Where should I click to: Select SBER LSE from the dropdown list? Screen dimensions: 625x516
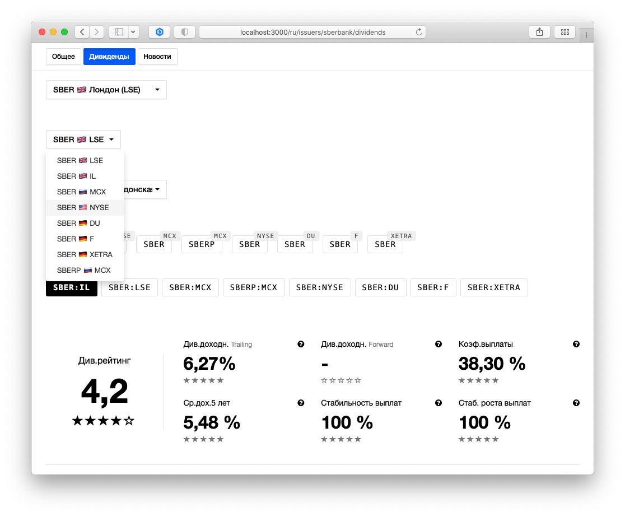click(85, 160)
